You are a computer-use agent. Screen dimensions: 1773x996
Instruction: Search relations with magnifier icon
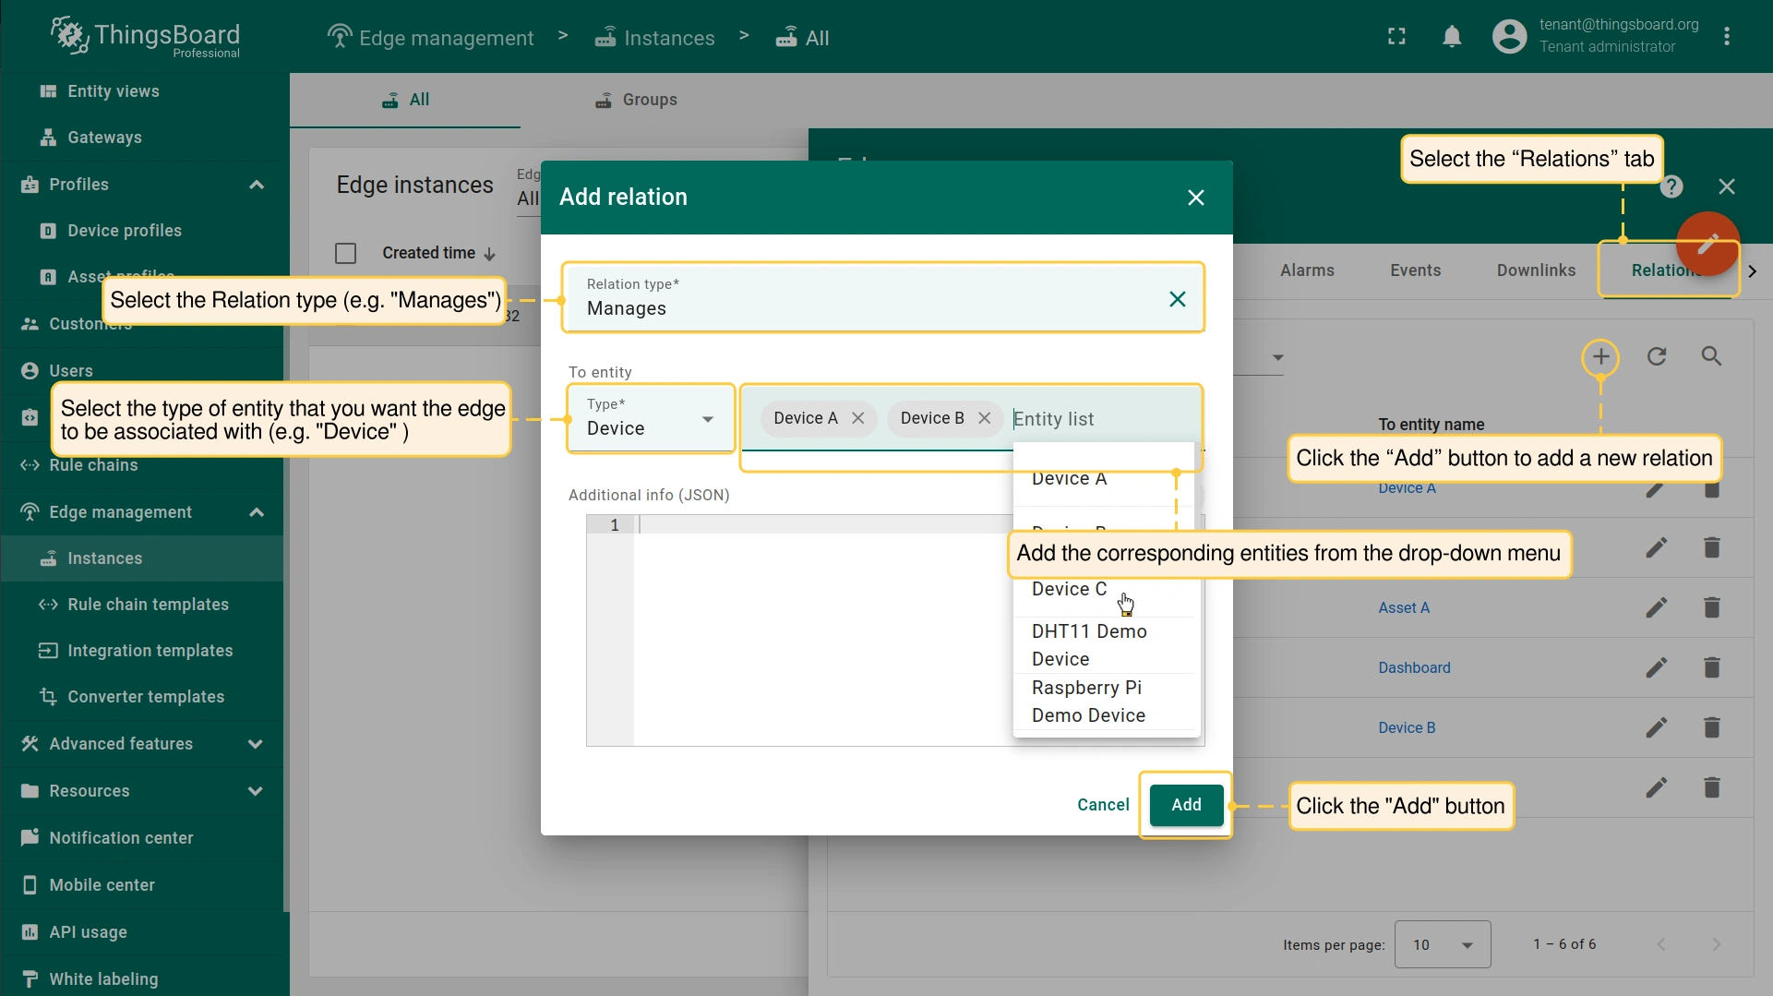coord(1711,357)
